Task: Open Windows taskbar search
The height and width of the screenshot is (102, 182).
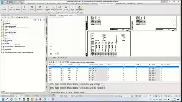Action: point(7,99)
